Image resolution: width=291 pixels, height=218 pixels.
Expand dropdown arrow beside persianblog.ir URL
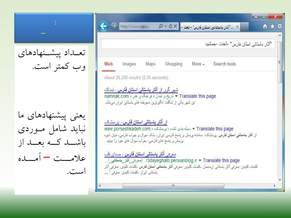[200, 160]
